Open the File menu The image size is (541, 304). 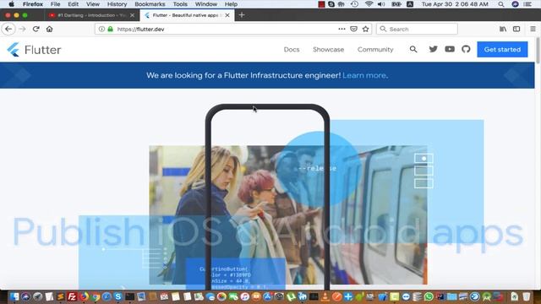(55, 4)
